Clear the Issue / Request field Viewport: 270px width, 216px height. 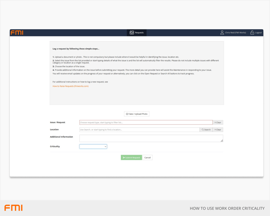(218, 122)
